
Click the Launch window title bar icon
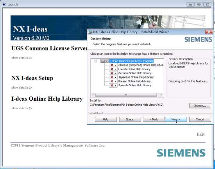coord(4,4)
